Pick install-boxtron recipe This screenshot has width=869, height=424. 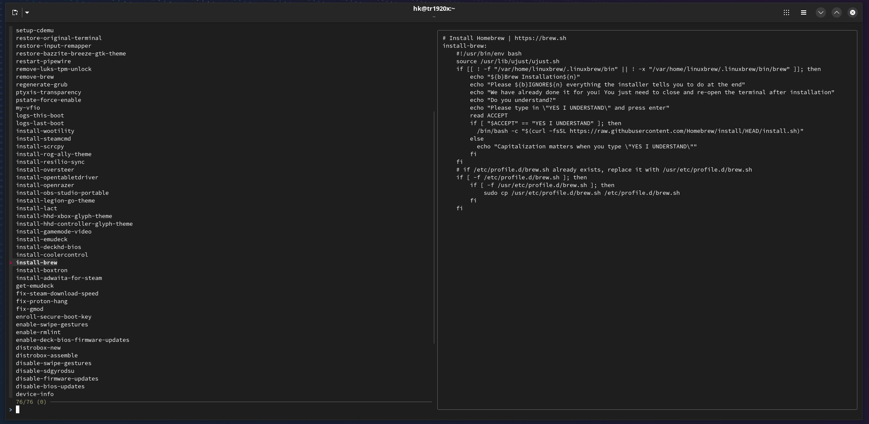pyautogui.click(x=42, y=270)
